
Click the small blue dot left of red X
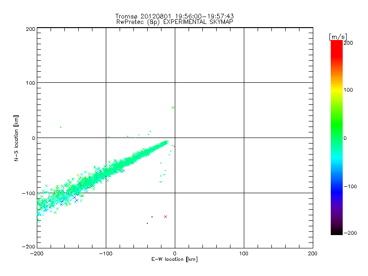click(152, 217)
